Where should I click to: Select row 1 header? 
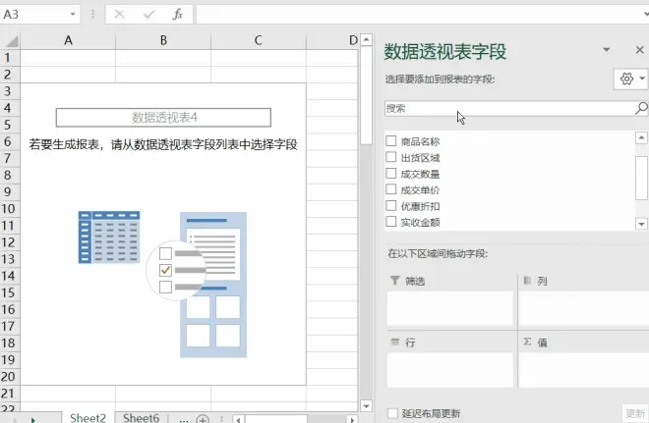(x=8, y=58)
